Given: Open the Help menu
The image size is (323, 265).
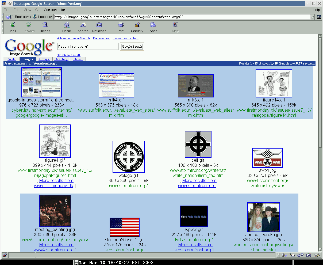Looking at the screenshot, I should pyautogui.click(x=316, y=10).
